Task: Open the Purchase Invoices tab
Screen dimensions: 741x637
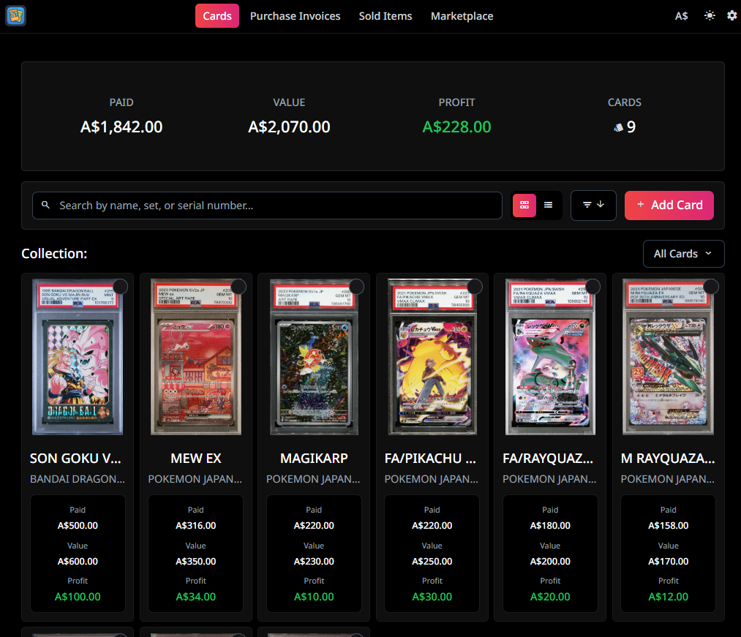Action: 295,15
